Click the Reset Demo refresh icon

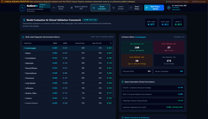pos(131,8)
